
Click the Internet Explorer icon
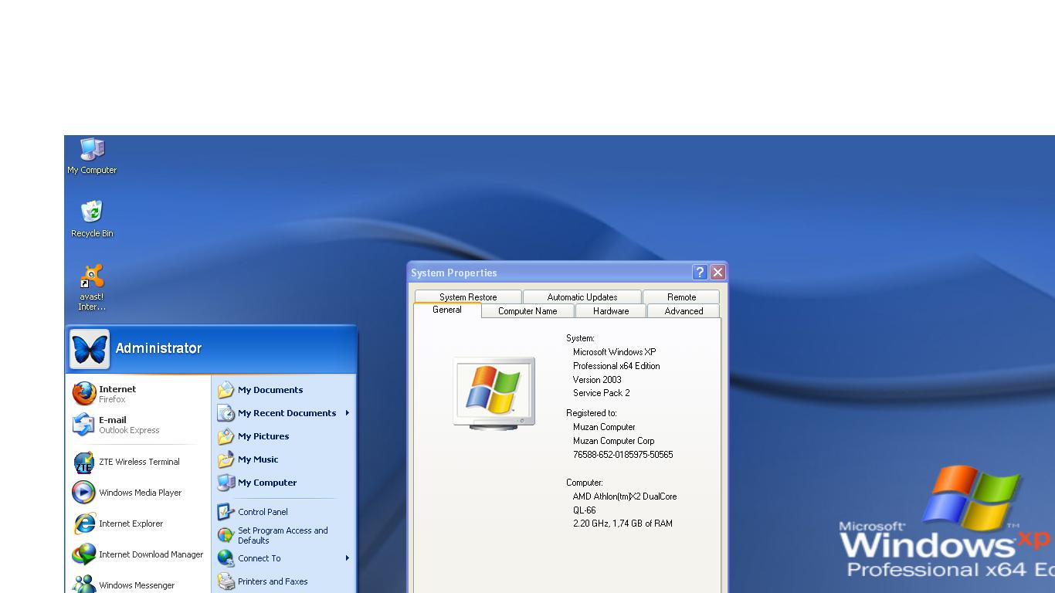[84, 524]
